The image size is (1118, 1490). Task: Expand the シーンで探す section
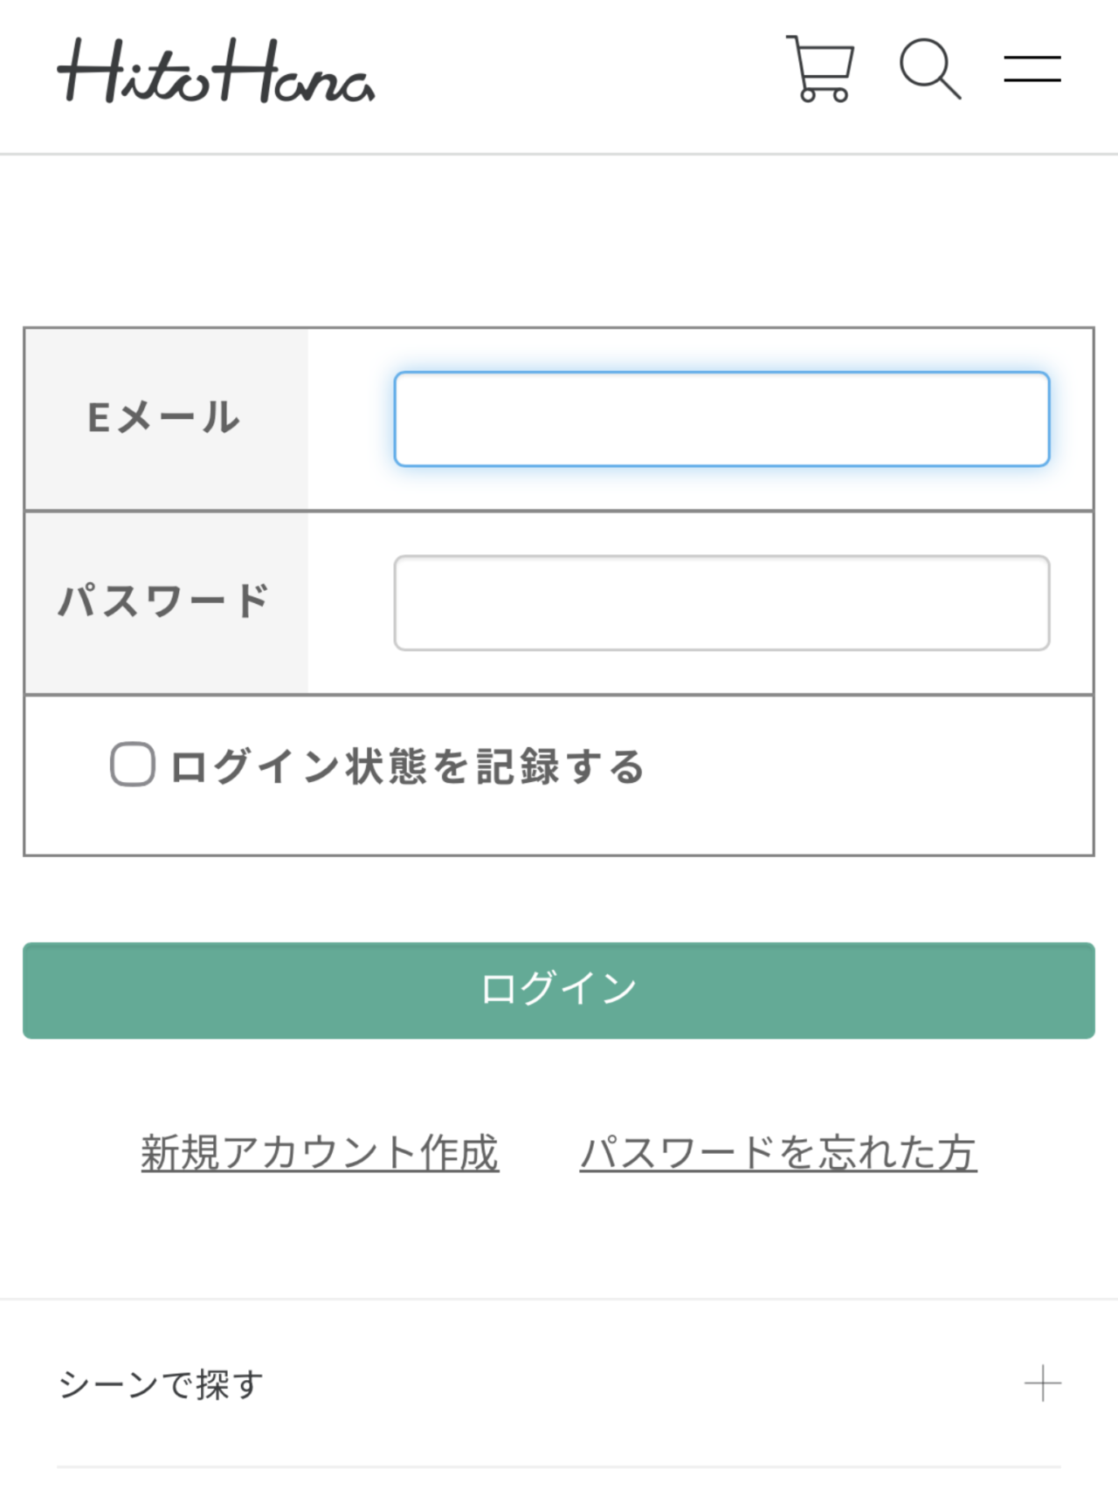161,1384
